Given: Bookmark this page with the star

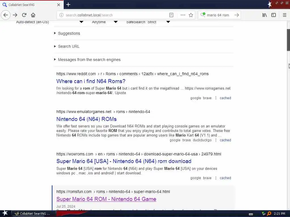Looking at the screenshot, I should coord(191,15).
